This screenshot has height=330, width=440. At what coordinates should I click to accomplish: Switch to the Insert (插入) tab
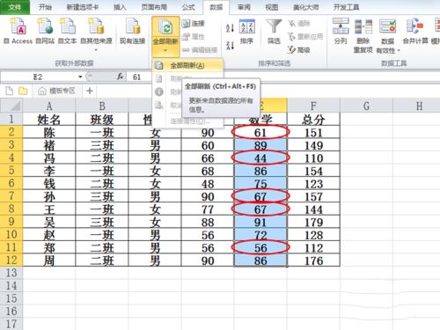(120, 7)
